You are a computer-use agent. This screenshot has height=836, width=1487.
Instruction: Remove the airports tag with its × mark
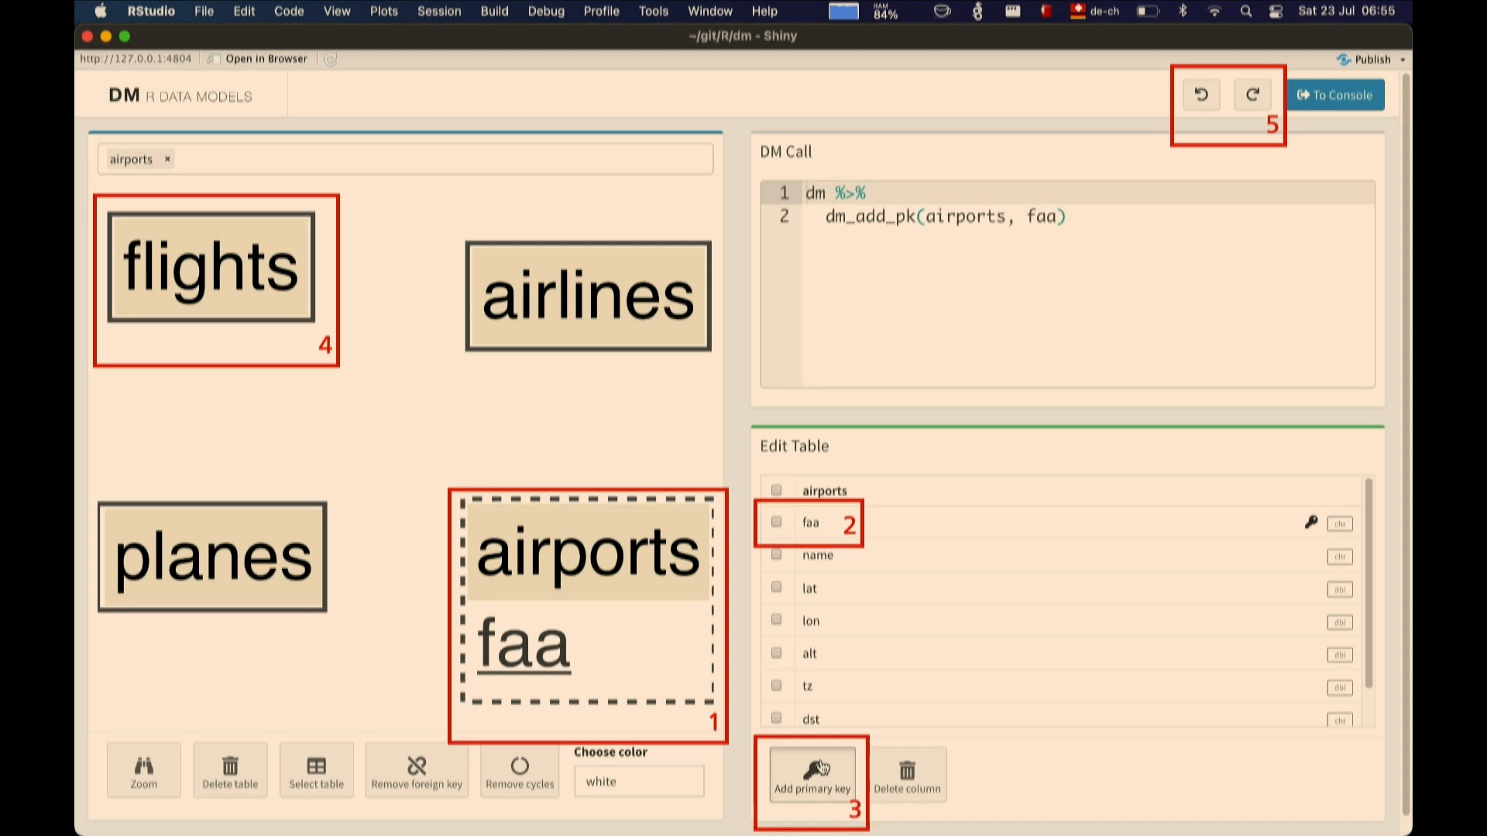(167, 159)
